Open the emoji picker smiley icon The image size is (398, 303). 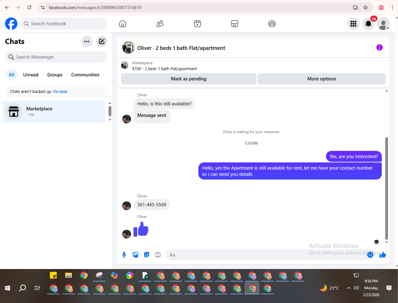tap(370, 255)
